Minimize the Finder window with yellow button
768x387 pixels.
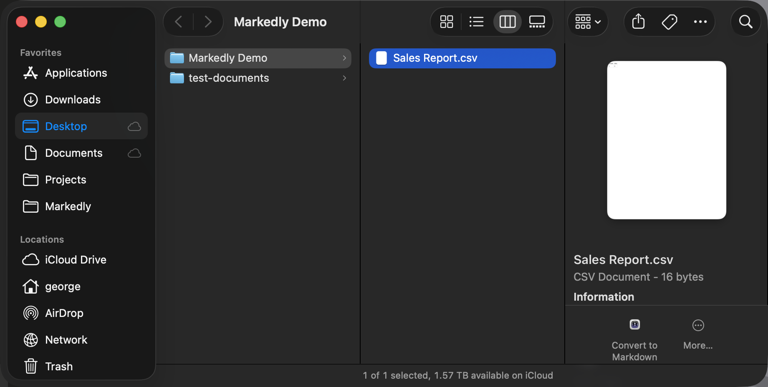pyautogui.click(x=41, y=22)
